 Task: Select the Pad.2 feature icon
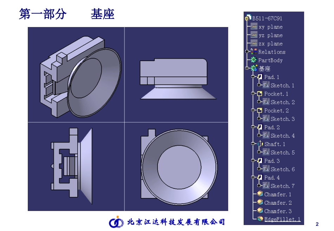coord(260,127)
